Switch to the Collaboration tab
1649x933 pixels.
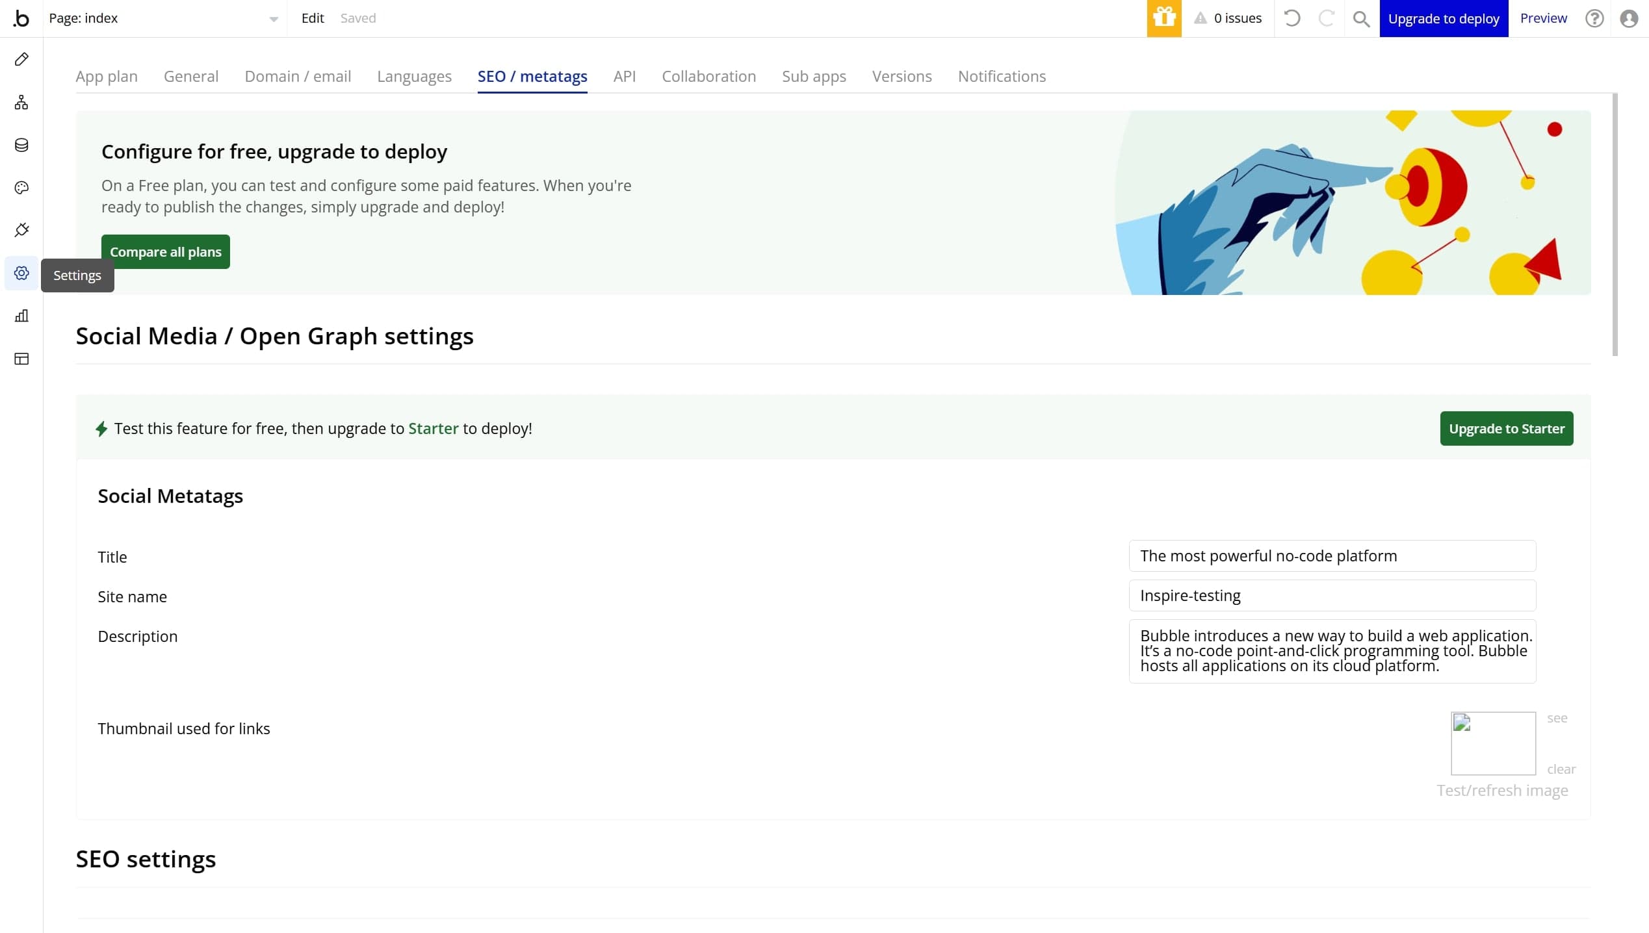708,77
